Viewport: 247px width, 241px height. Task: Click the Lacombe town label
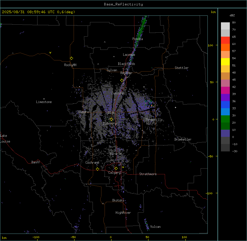tap(129, 55)
